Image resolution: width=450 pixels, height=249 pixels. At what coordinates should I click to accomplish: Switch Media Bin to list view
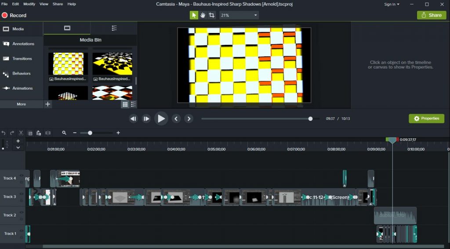133,104
